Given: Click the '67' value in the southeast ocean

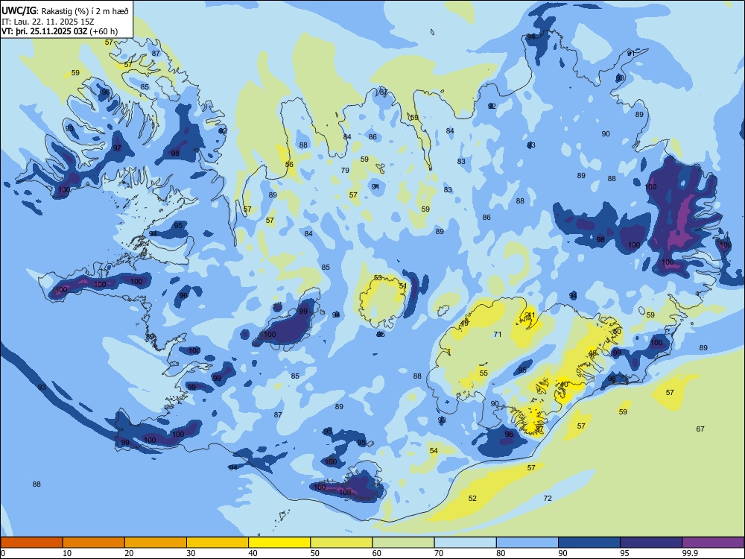Looking at the screenshot, I should pos(700,429).
